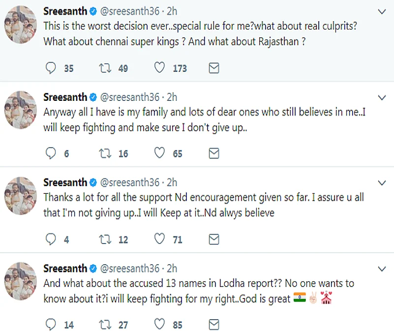The image size is (394, 332).
Task: Retweet the 'worst decision ever' tweet
Action: [x=105, y=68]
